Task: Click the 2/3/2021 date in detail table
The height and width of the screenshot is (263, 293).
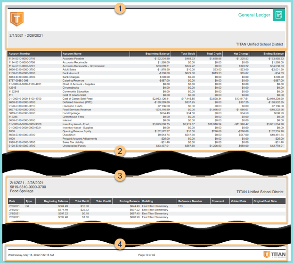Action: [x=15, y=206]
